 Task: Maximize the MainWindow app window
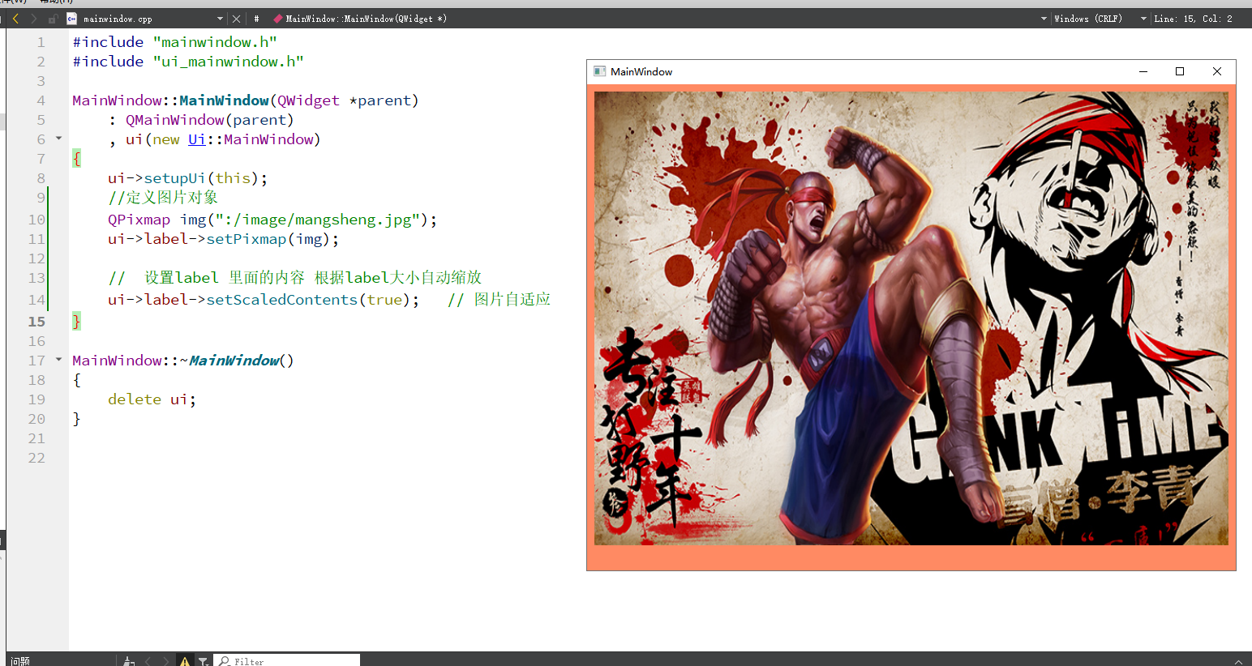(1180, 71)
